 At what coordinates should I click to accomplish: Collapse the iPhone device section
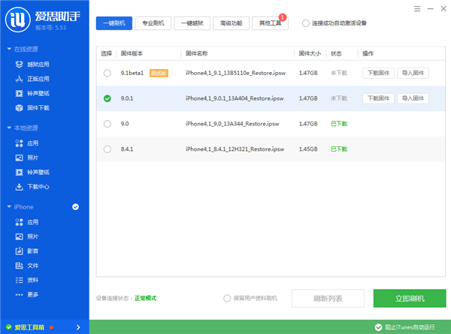pyautogui.click(x=9, y=206)
